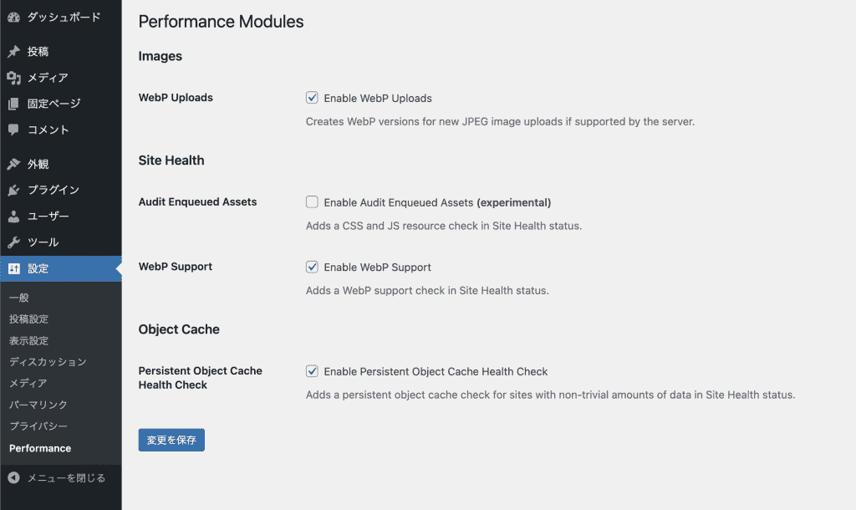Screen dimensions: 856x510
Task: Click the 変更を保存 save button
Action: click(x=171, y=440)
